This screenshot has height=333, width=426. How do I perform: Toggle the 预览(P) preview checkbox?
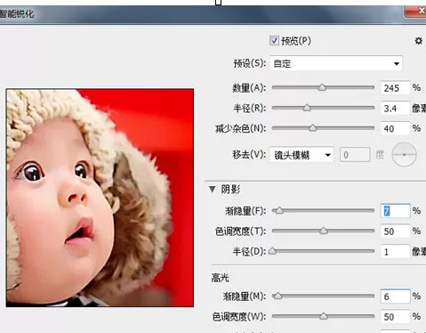coord(274,40)
